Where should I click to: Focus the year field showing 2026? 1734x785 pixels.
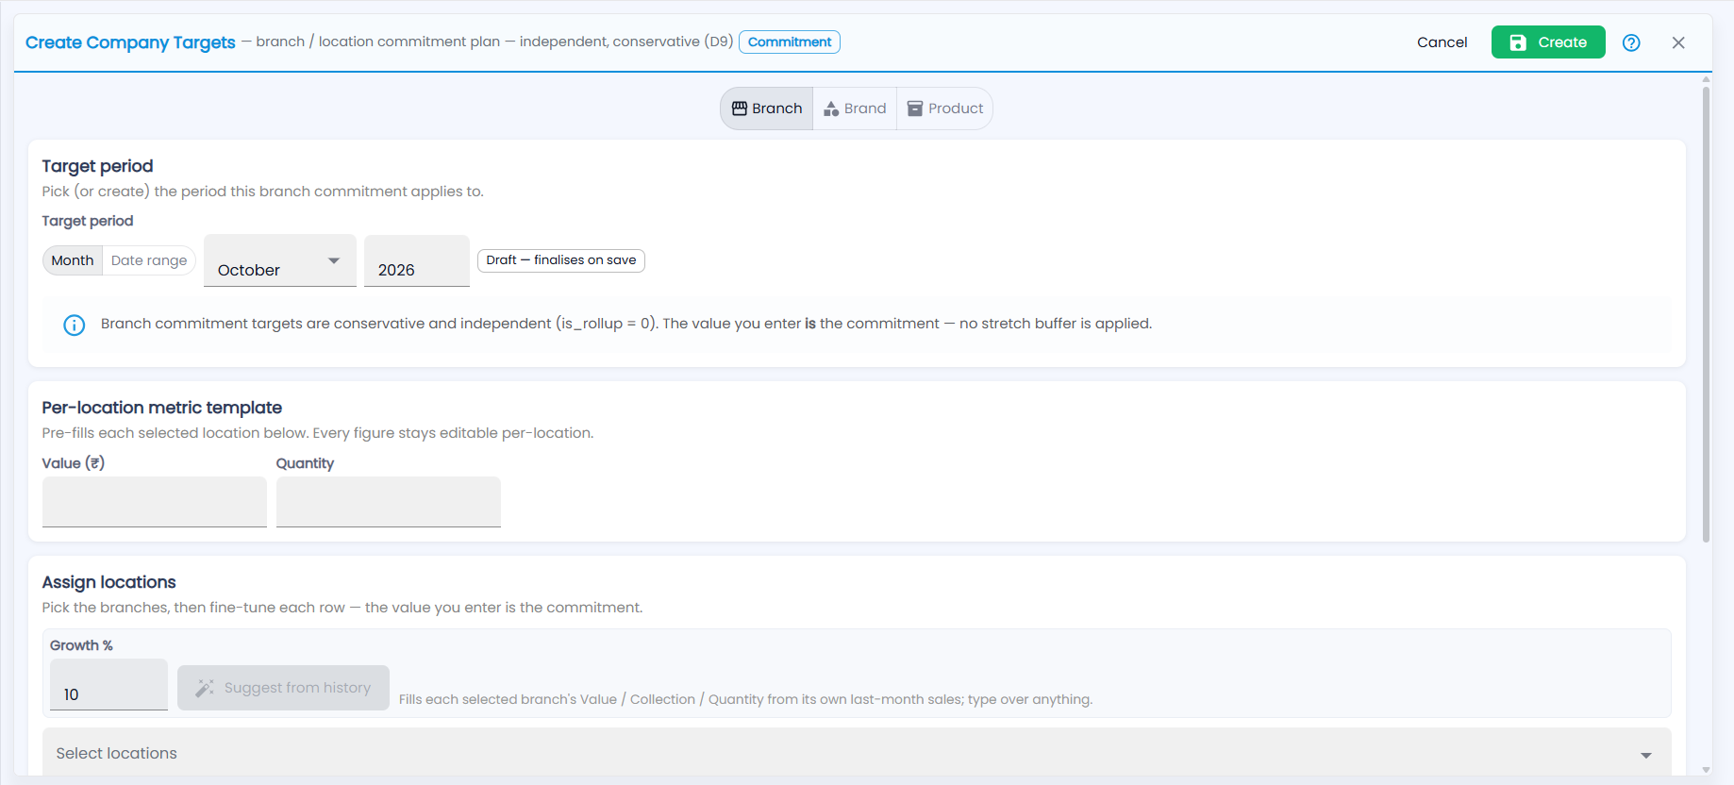[417, 260]
